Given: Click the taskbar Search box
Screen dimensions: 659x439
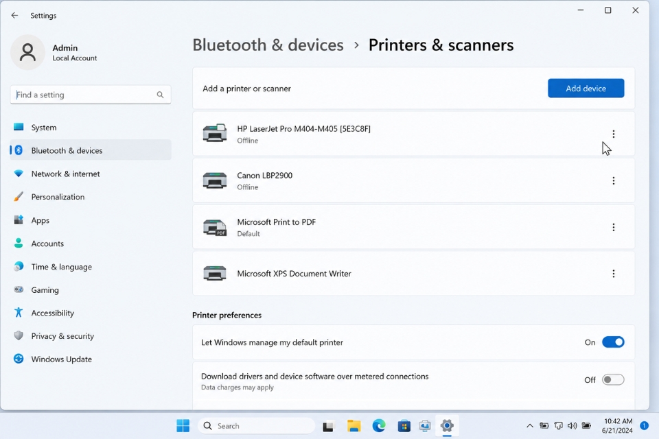Looking at the screenshot, I should [x=256, y=425].
